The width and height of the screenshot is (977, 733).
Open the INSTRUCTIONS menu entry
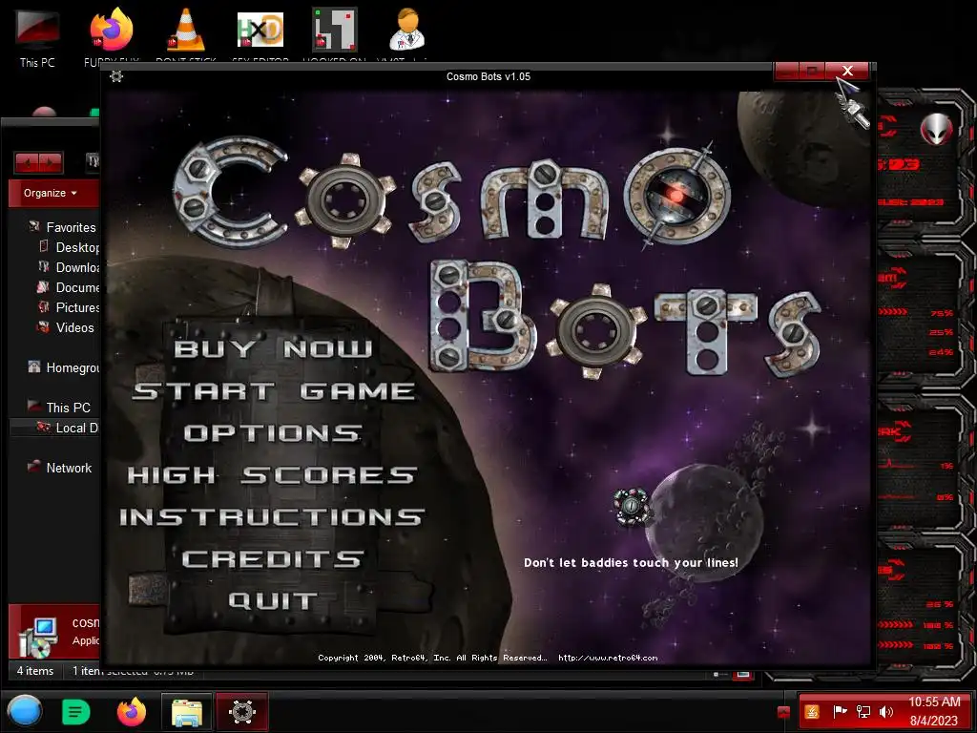point(272,516)
